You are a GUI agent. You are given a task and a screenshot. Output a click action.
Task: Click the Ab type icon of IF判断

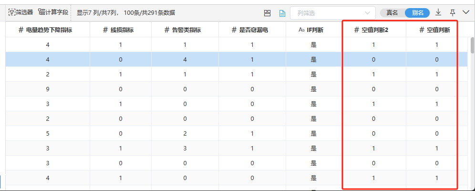(x=301, y=30)
